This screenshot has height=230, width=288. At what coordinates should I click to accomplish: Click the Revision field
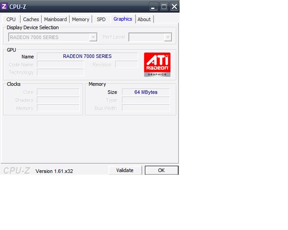pos(126,65)
